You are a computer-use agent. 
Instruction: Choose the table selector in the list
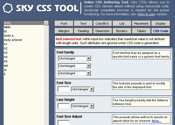pos(7,27)
